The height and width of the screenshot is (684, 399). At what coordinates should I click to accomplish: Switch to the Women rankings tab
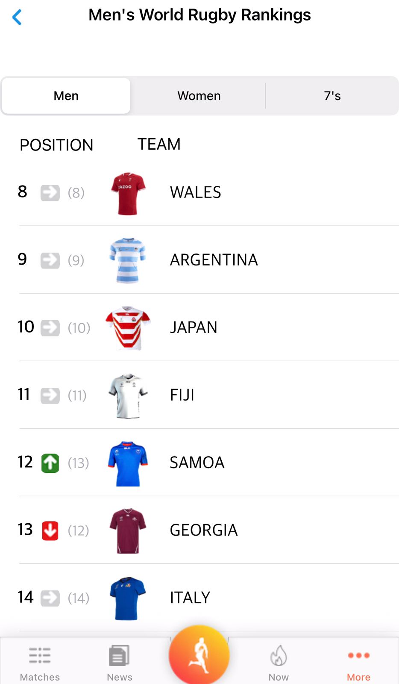199,96
